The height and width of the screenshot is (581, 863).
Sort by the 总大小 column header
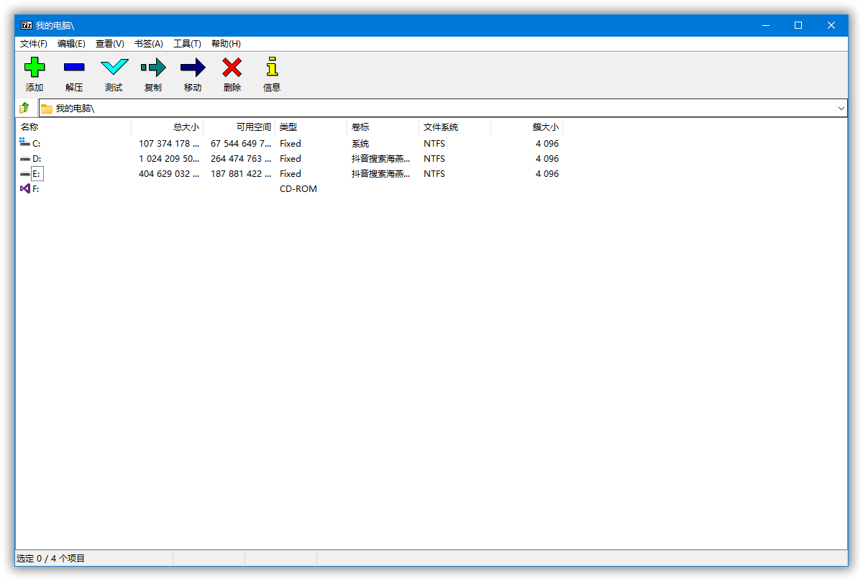[168, 127]
